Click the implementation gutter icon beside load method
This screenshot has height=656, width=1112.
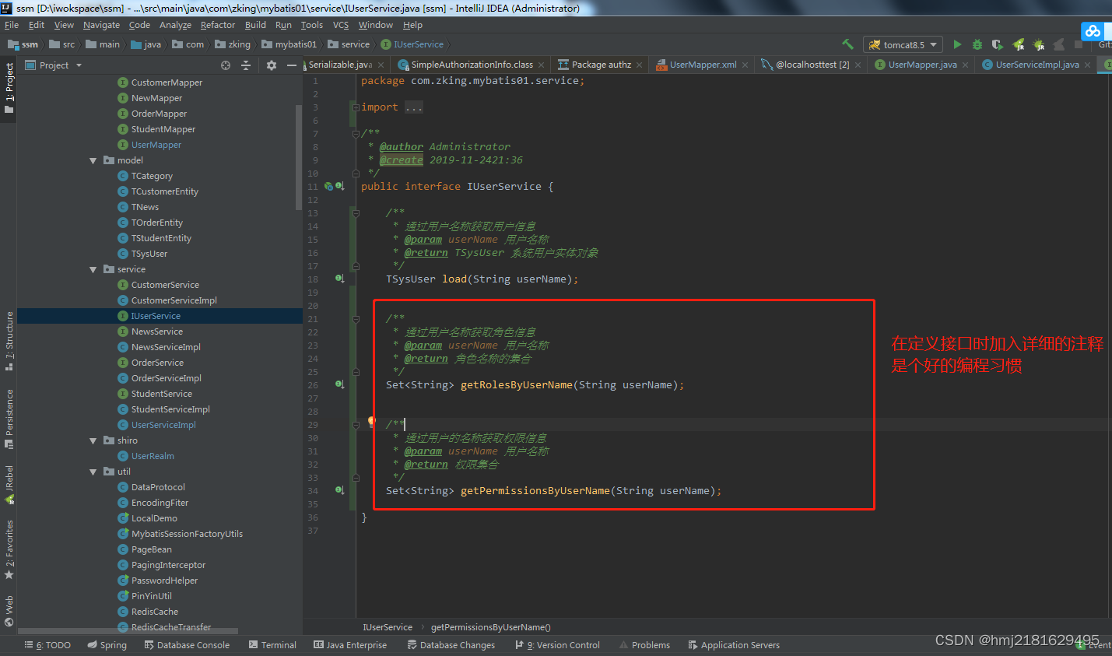click(340, 279)
